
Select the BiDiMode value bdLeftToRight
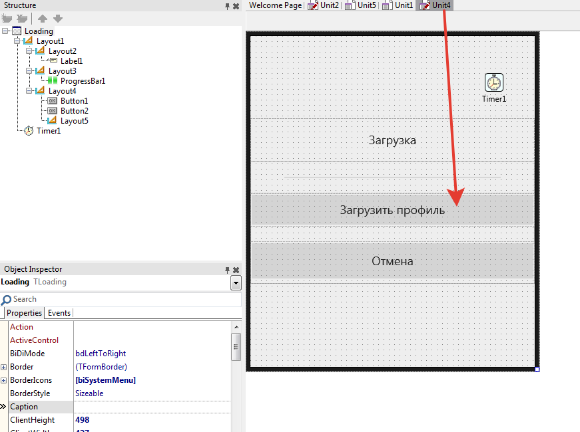[101, 354]
